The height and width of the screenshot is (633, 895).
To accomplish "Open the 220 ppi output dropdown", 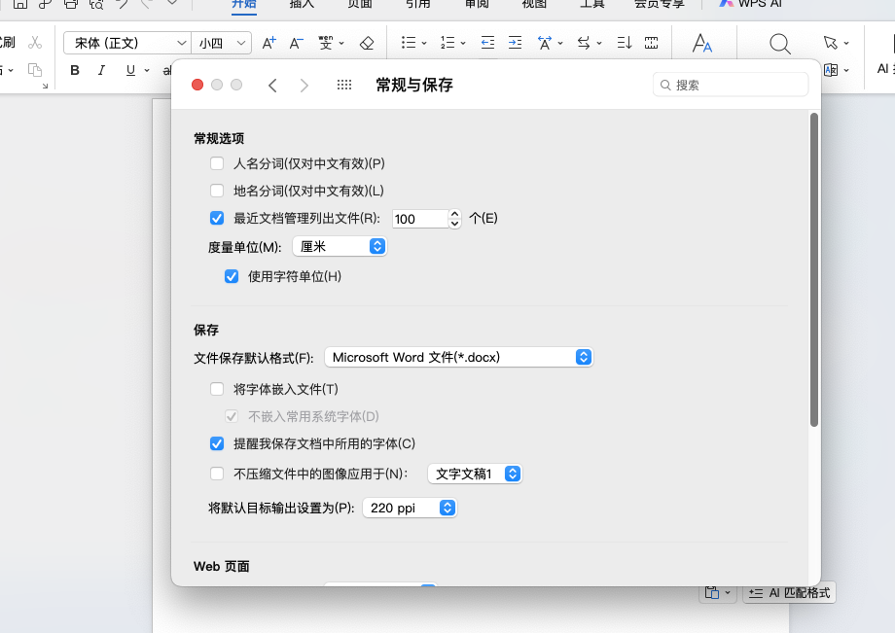I will tap(410, 508).
